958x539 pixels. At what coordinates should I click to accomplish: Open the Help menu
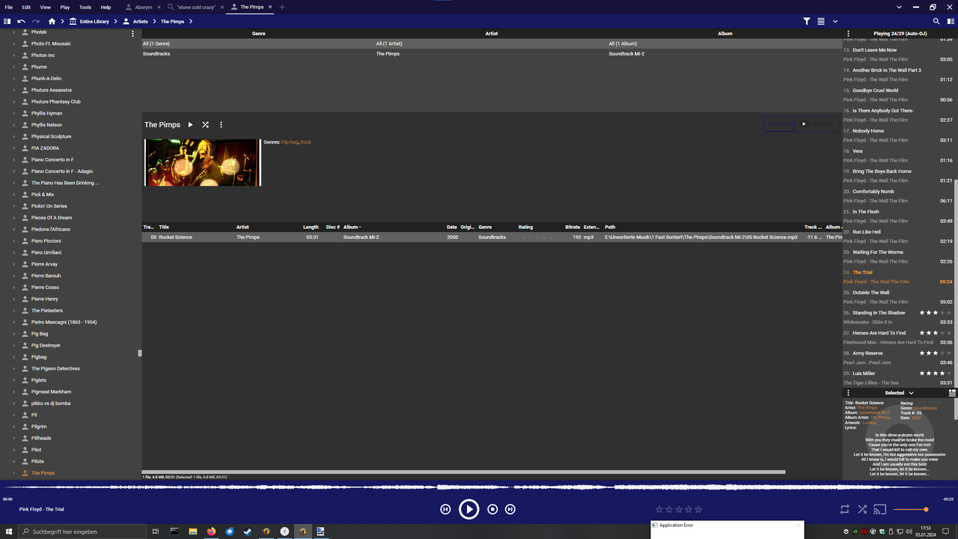coord(106,7)
